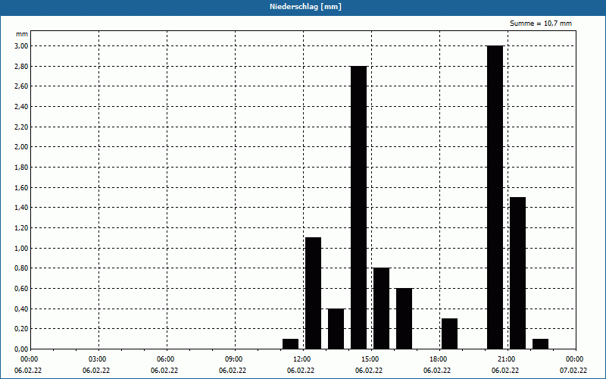The height and width of the screenshot is (379, 606).
Task: Click the 0,60 bar around 16:00
Action: click(405, 318)
